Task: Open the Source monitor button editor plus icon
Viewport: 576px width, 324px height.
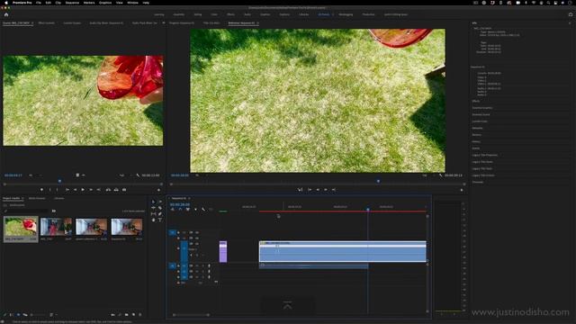Action: click(x=158, y=190)
